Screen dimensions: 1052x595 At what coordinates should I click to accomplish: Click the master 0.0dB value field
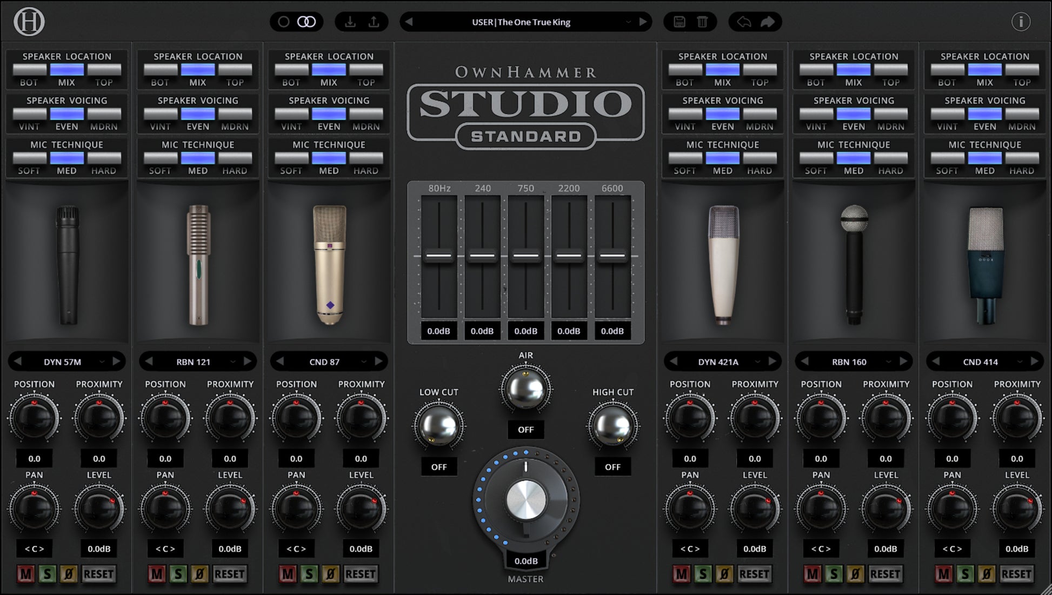click(x=526, y=561)
